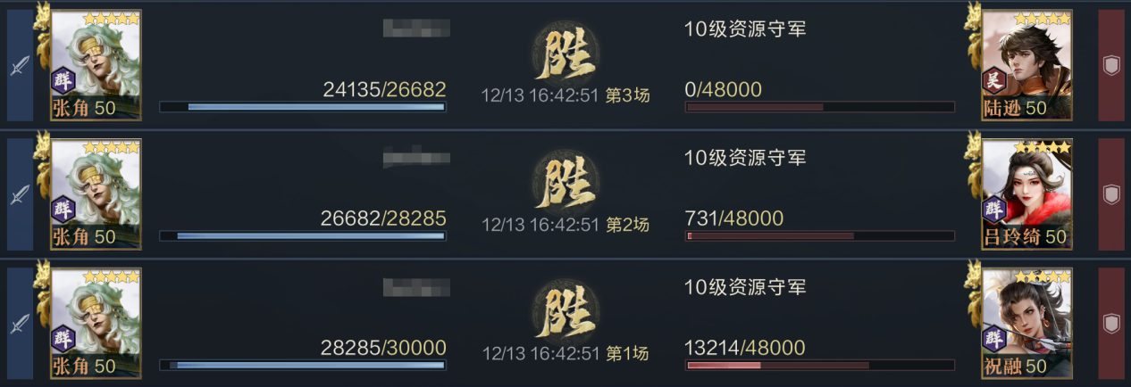
Task: Click the sword icon in the first row
Action: pos(20,66)
